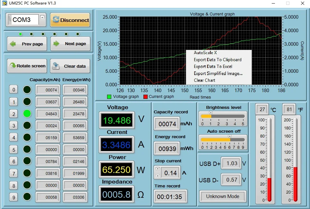Select data group 1 button
This screenshot has height=209, width=310.
[x=14, y=102]
